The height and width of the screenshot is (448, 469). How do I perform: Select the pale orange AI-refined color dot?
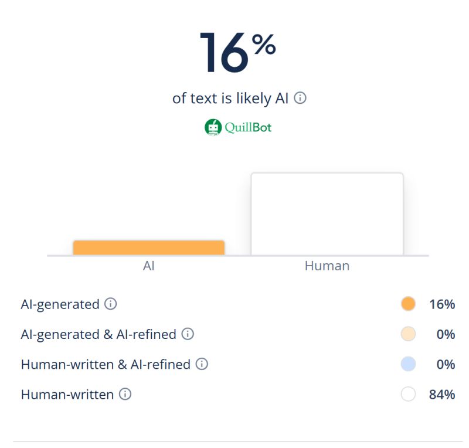[408, 334]
